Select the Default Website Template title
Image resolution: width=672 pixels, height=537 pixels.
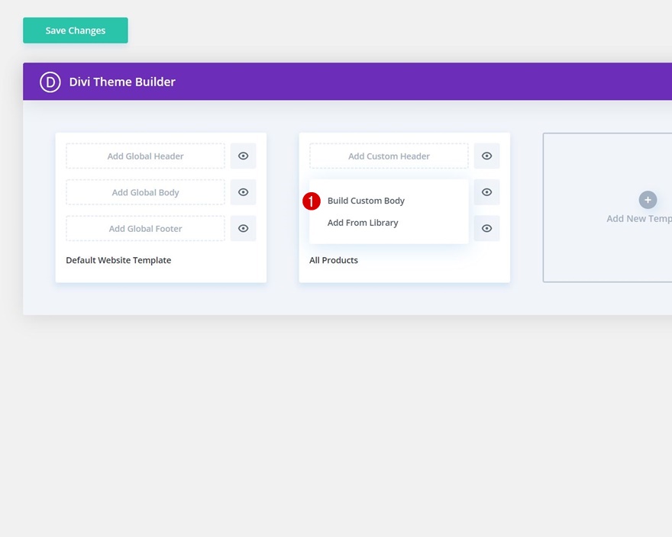118,260
